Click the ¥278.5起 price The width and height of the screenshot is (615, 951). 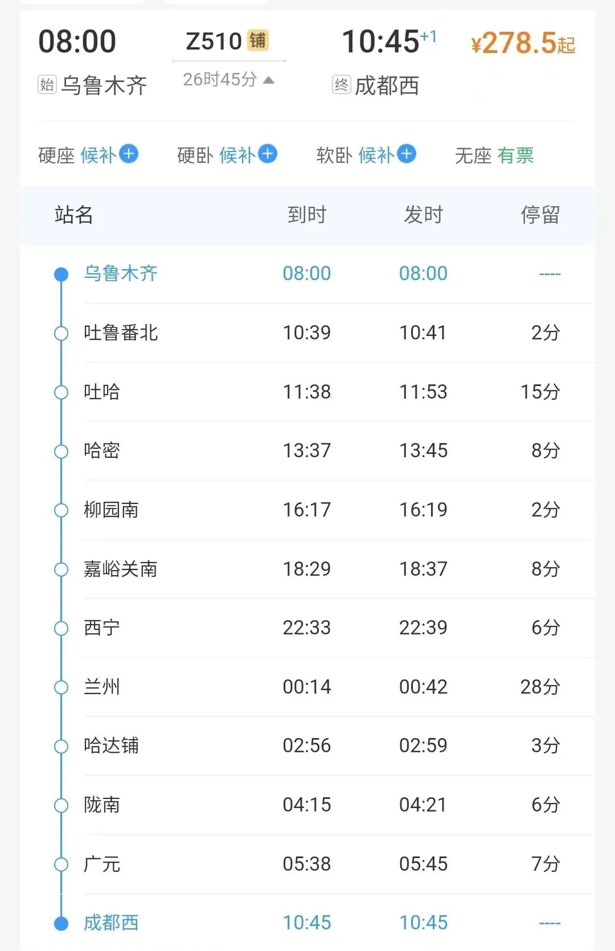pyautogui.click(x=523, y=43)
